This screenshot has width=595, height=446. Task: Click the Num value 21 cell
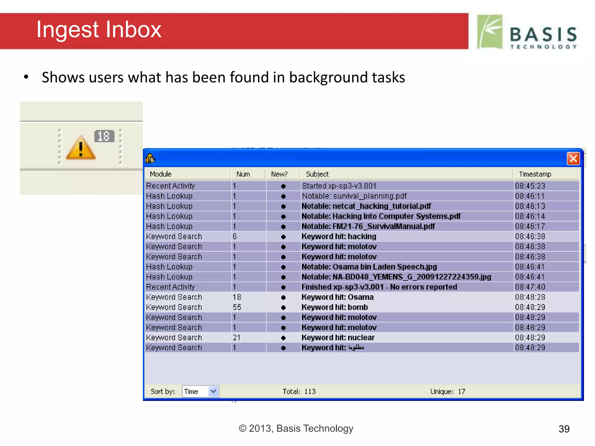pos(249,337)
